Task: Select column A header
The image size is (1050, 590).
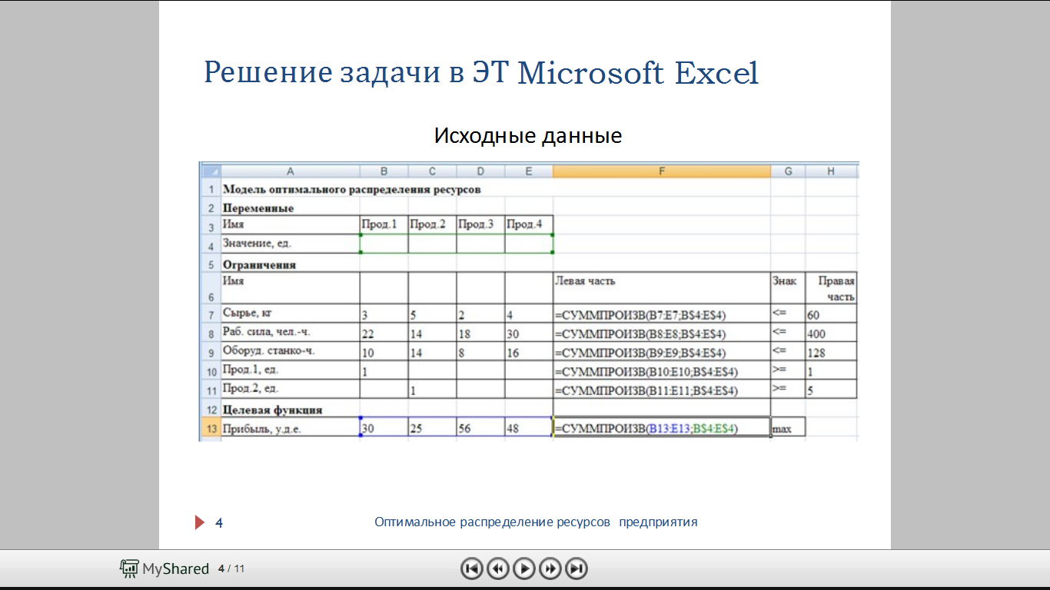Action: coord(290,171)
